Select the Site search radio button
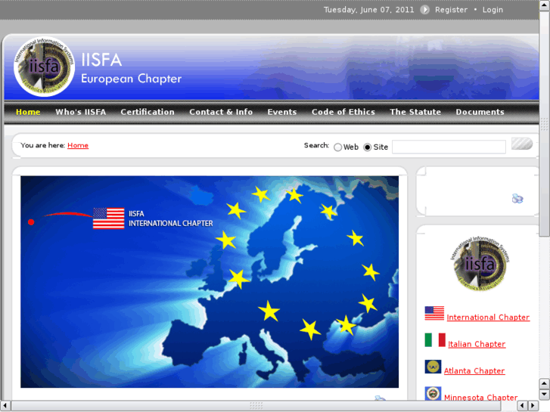The width and height of the screenshot is (550, 412). coord(367,147)
